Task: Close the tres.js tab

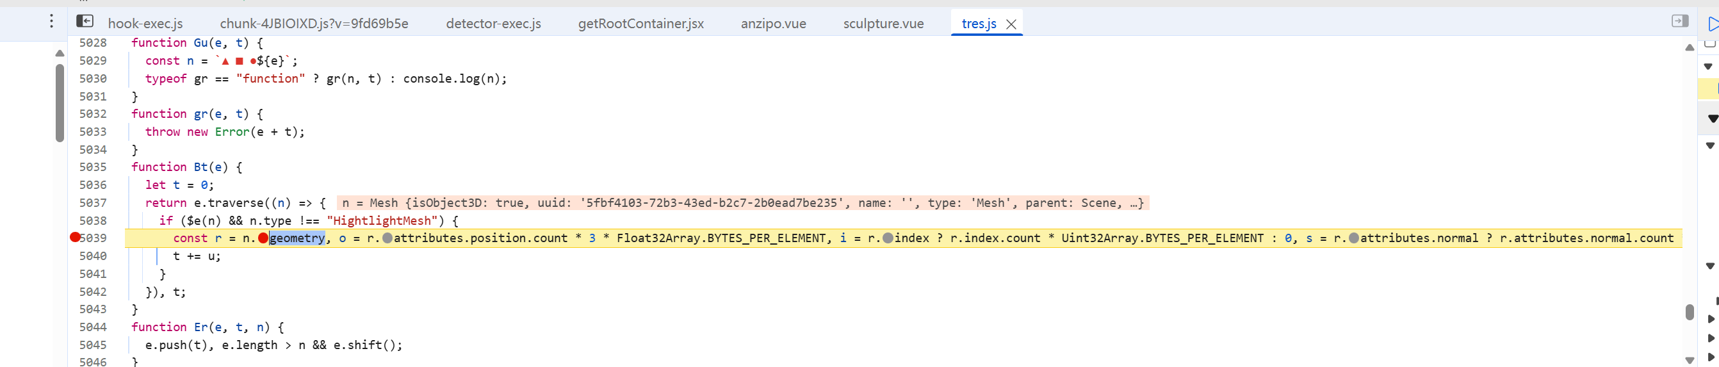Action: (1011, 25)
